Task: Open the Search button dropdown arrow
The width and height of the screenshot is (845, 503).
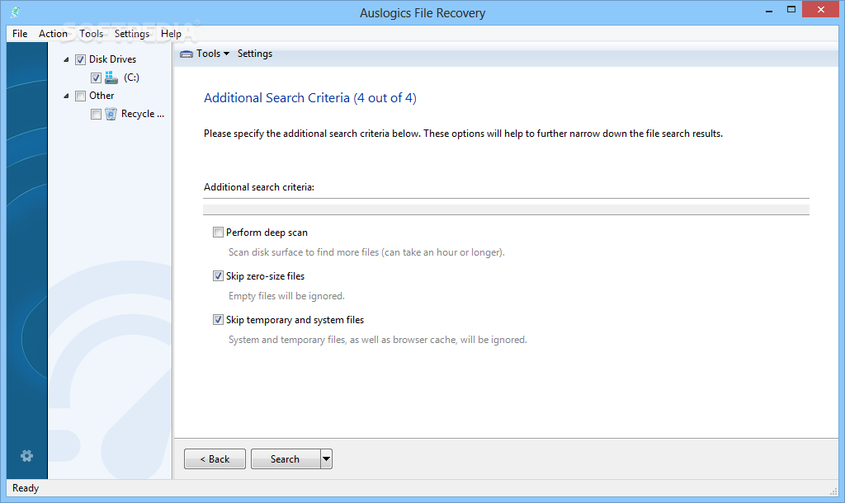Action: pos(326,458)
